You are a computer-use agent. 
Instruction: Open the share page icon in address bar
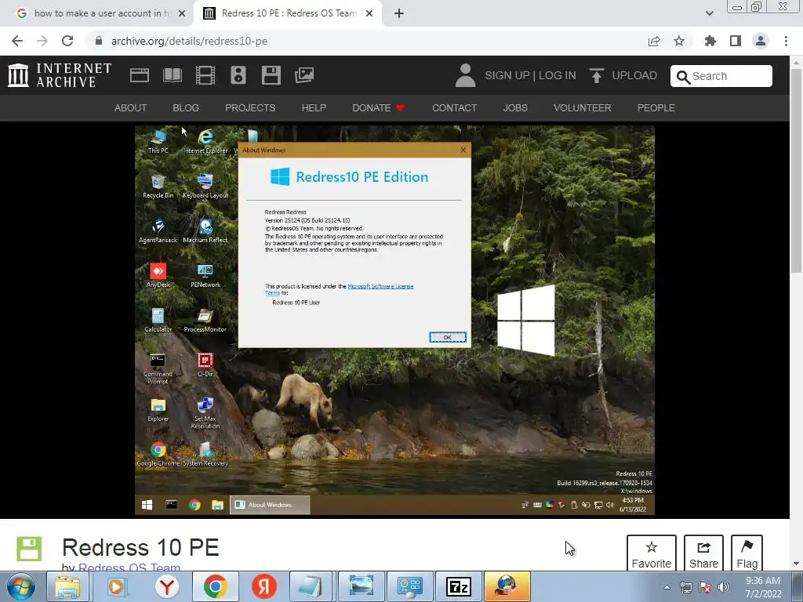[x=654, y=41]
